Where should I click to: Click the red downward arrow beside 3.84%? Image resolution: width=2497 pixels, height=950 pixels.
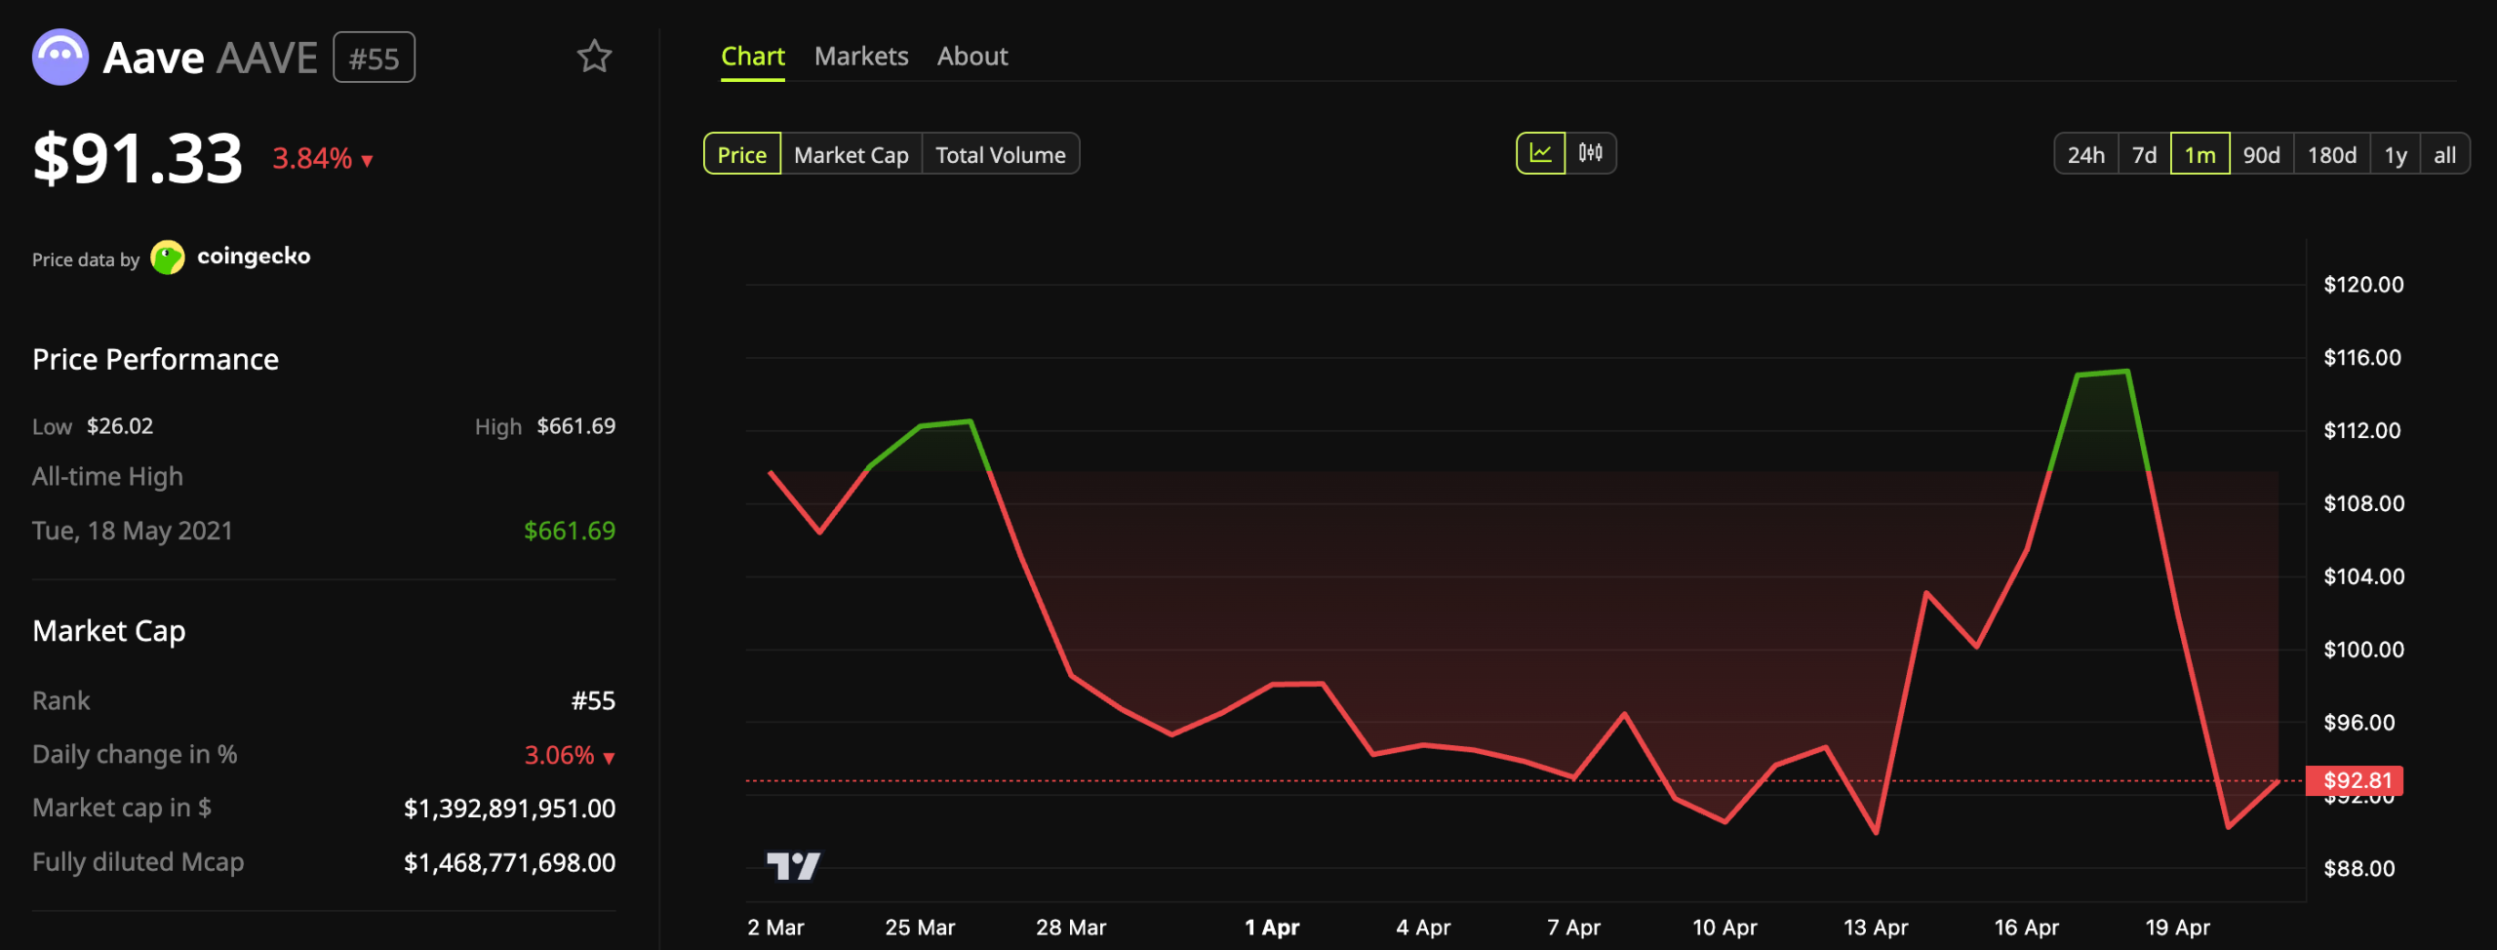coord(367,159)
